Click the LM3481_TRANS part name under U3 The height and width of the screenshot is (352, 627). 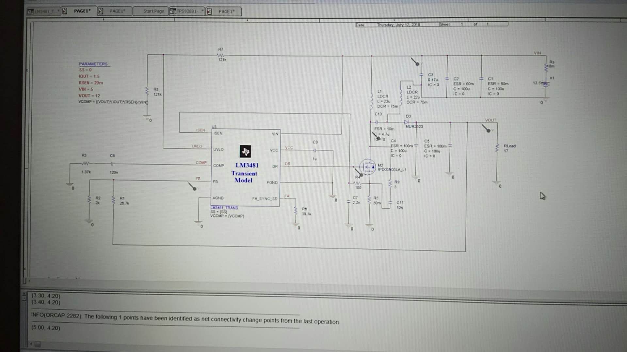[x=224, y=208]
